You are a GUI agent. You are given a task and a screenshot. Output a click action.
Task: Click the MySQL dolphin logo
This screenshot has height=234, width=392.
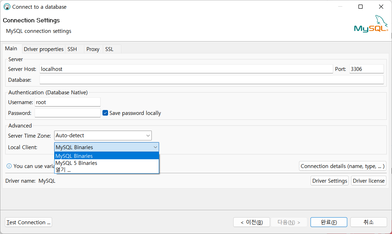371,24
